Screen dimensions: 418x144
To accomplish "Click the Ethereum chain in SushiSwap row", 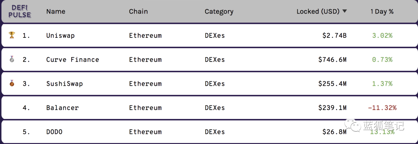I will pos(145,84).
